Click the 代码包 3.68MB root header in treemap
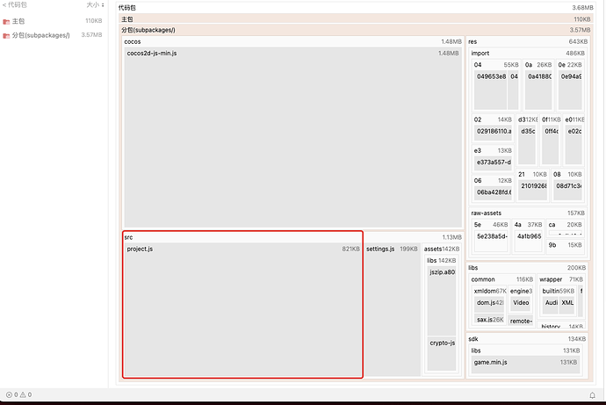Viewport: 606px width, 405px height. tap(356, 7)
